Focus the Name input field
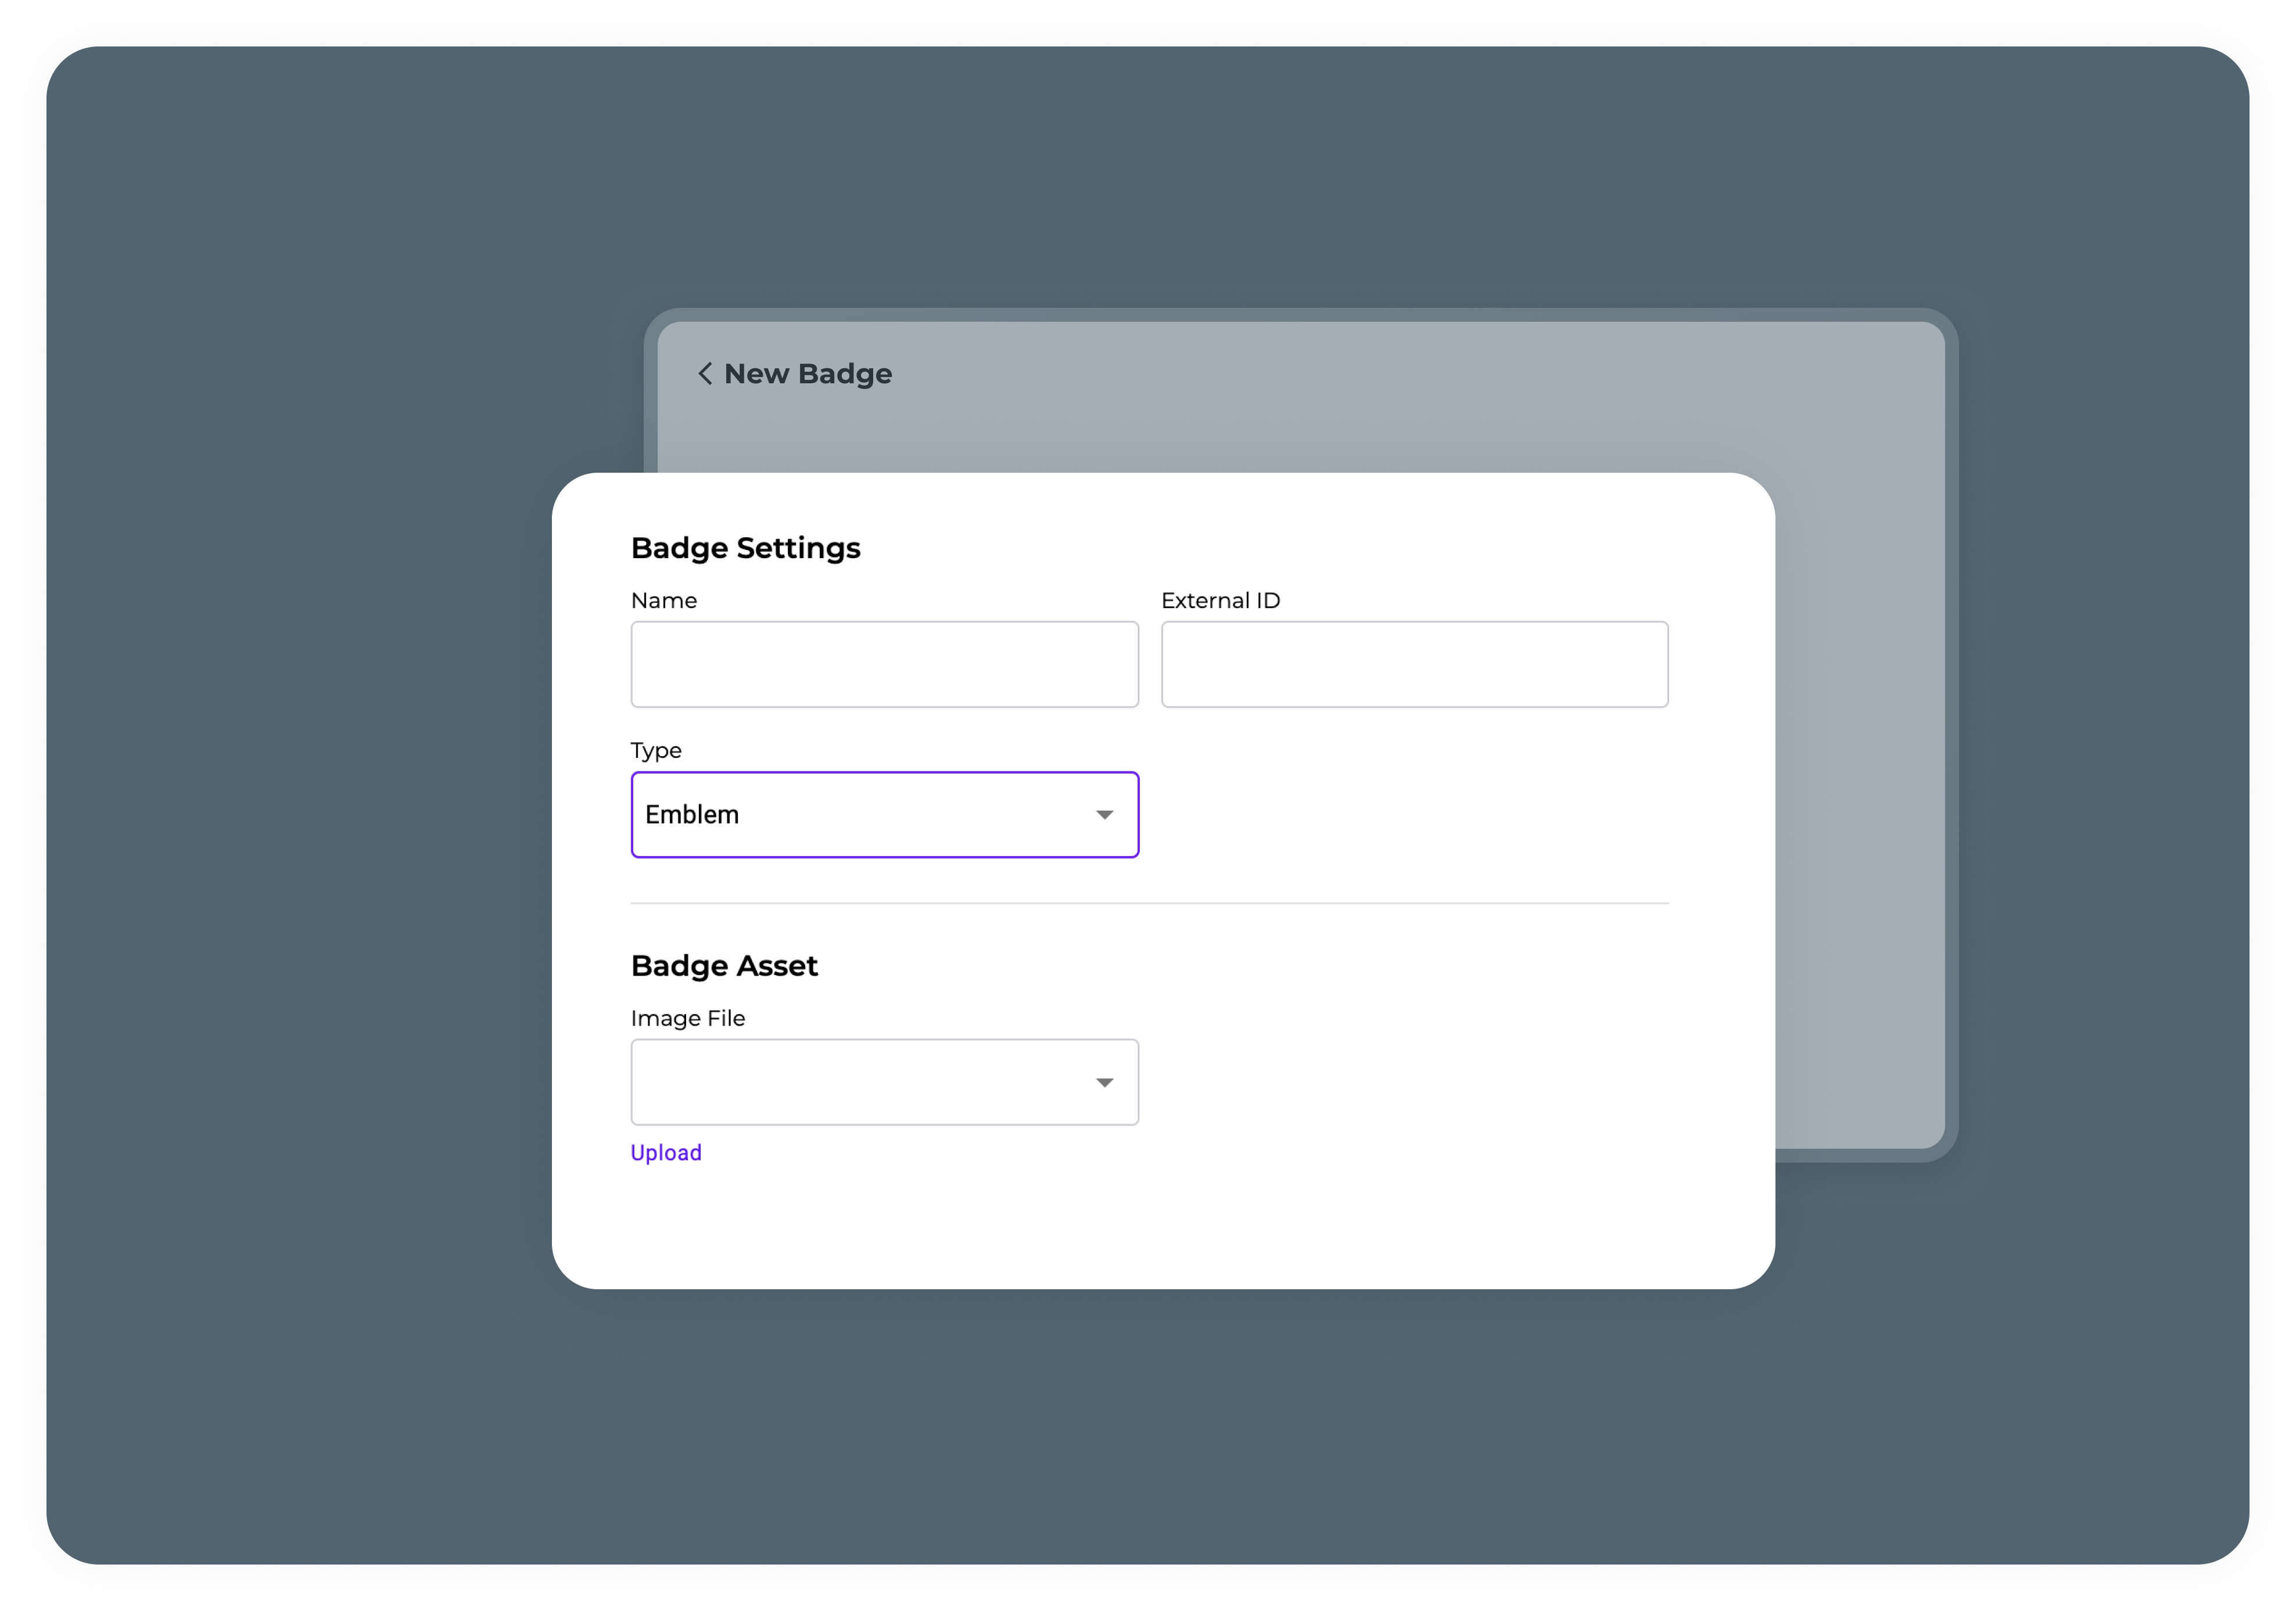This screenshot has width=2296, height=1611. point(884,664)
